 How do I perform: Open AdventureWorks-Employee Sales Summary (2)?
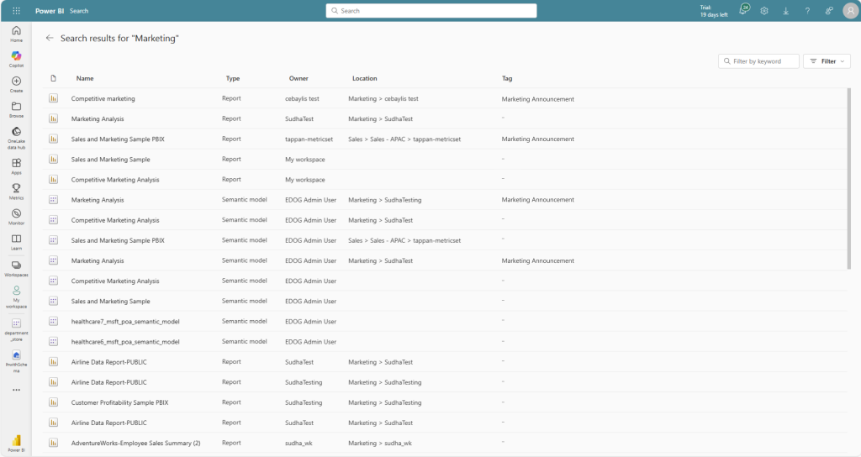[x=135, y=444]
